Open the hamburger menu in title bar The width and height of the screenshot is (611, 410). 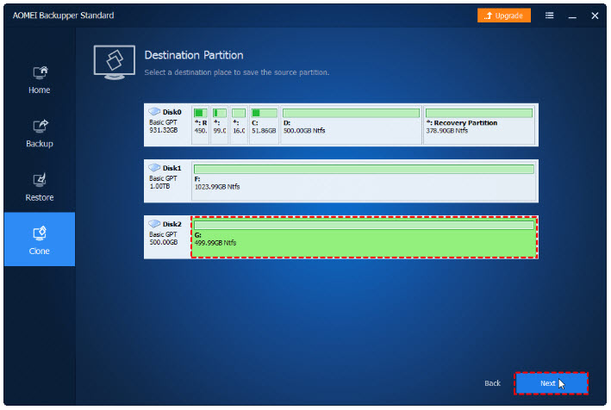click(x=550, y=16)
